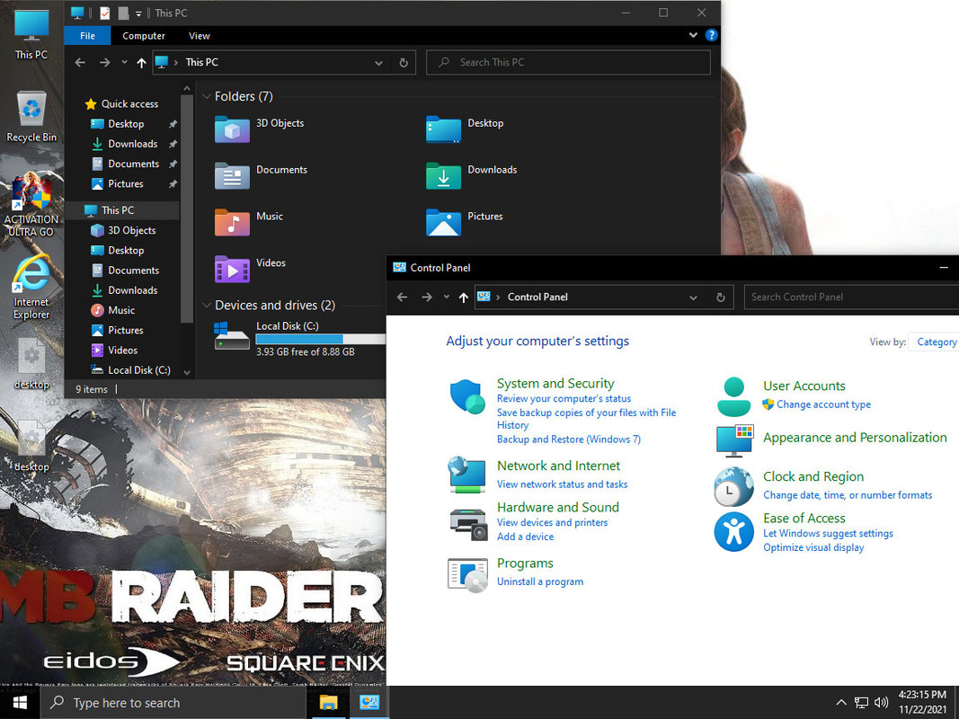Click the Type here to search taskbar box
This screenshot has width=959, height=719.
[173, 703]
